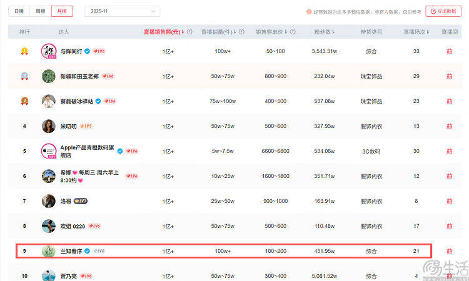Click calendar icon in 洛哥 row
The width and height of the screenshot is (469, 281).
[448, 201]
